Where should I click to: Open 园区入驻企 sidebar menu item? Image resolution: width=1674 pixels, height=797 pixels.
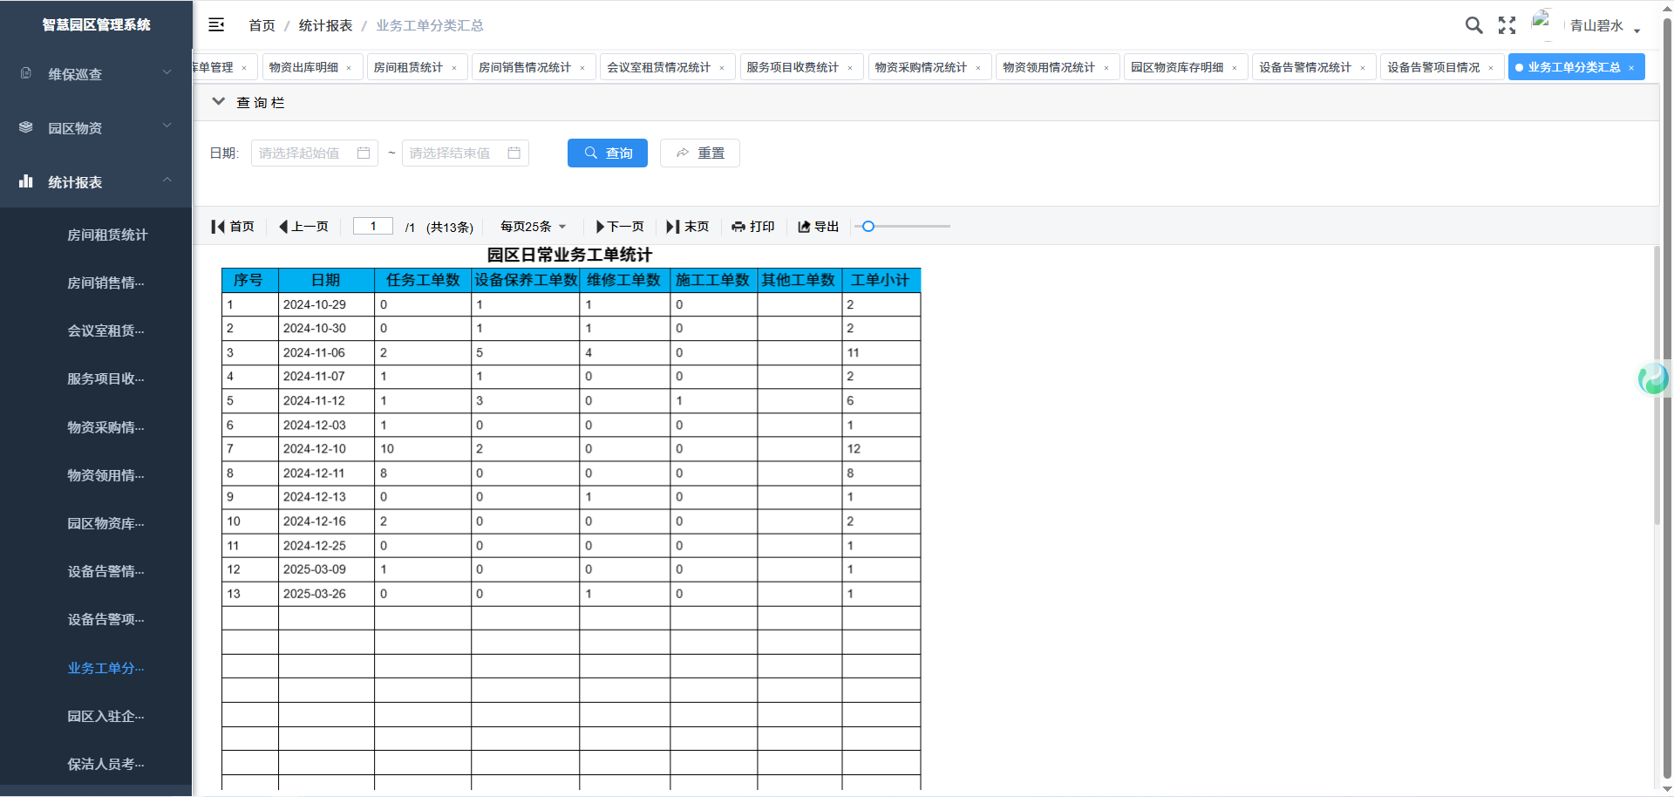tap(105, 716)
